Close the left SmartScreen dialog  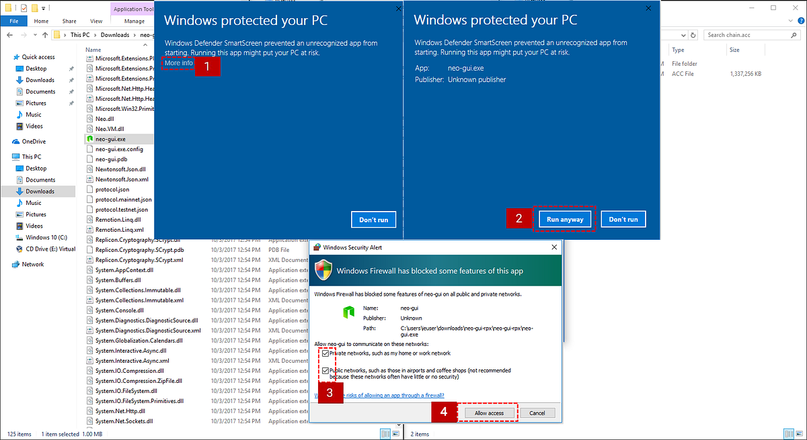point(398,8)
